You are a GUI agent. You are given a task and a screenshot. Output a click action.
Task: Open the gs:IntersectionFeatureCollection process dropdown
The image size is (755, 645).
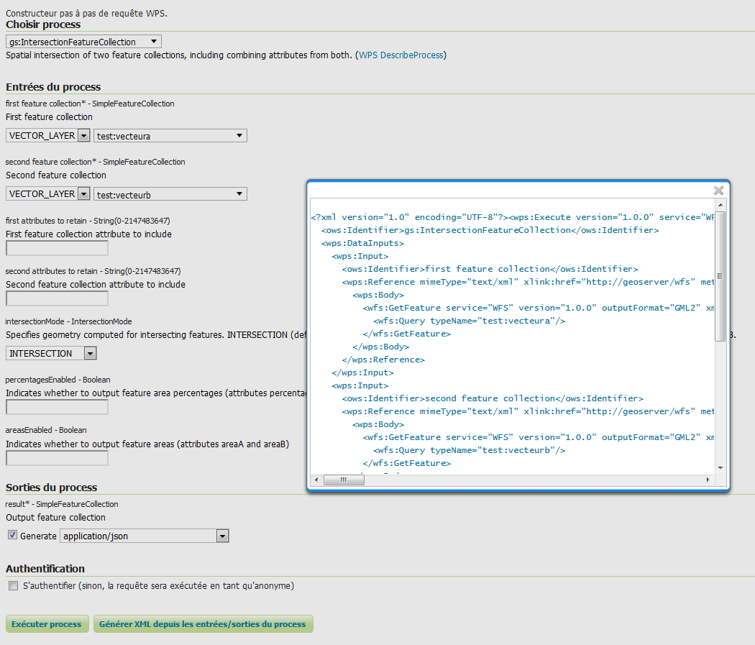pyautogui.click(x=83, y=42)
